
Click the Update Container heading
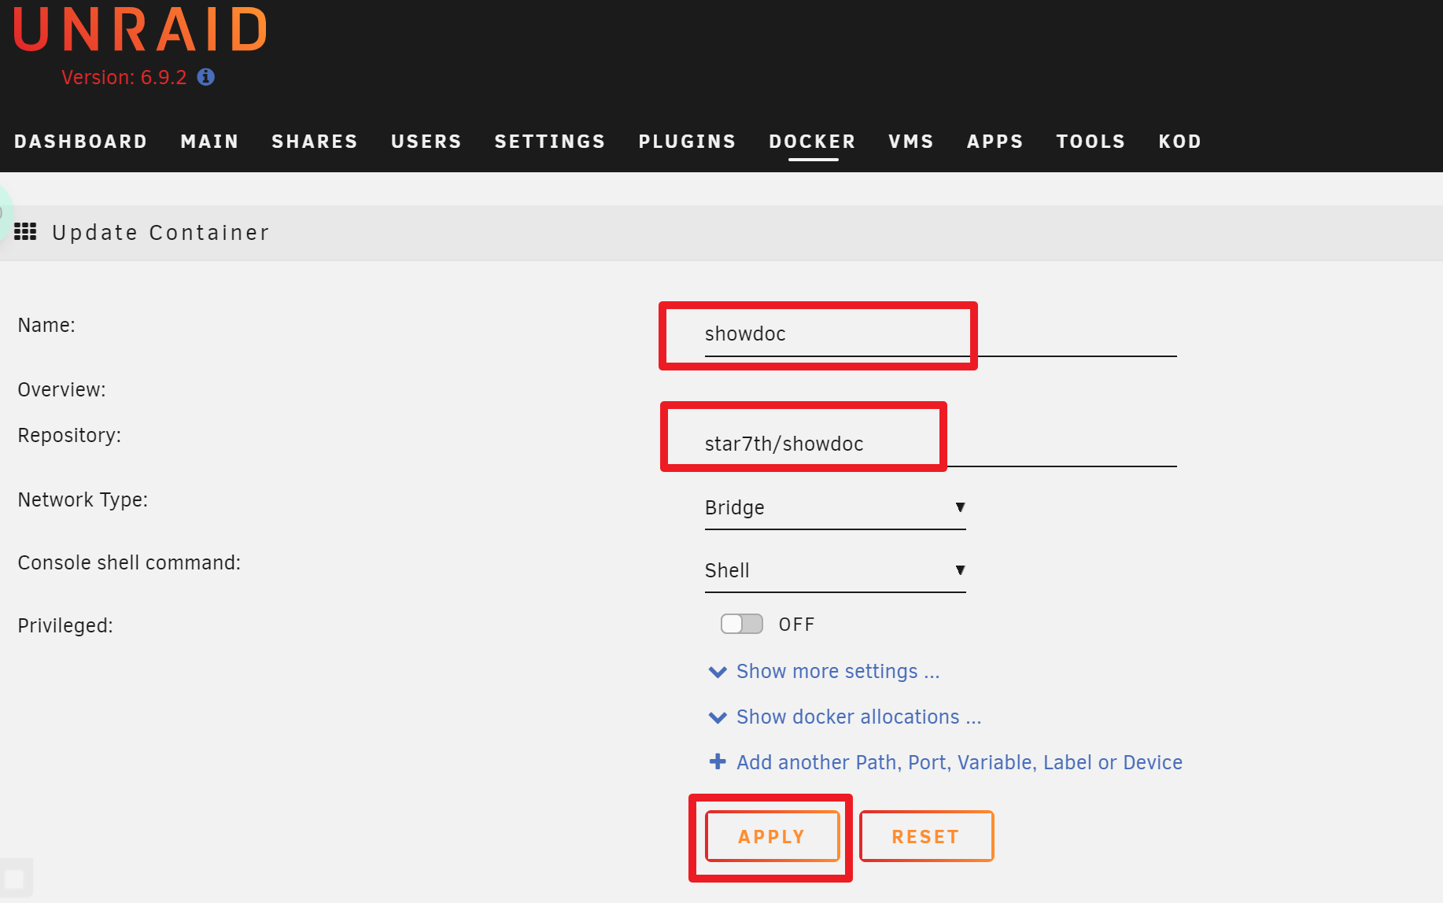pos(161,233)
